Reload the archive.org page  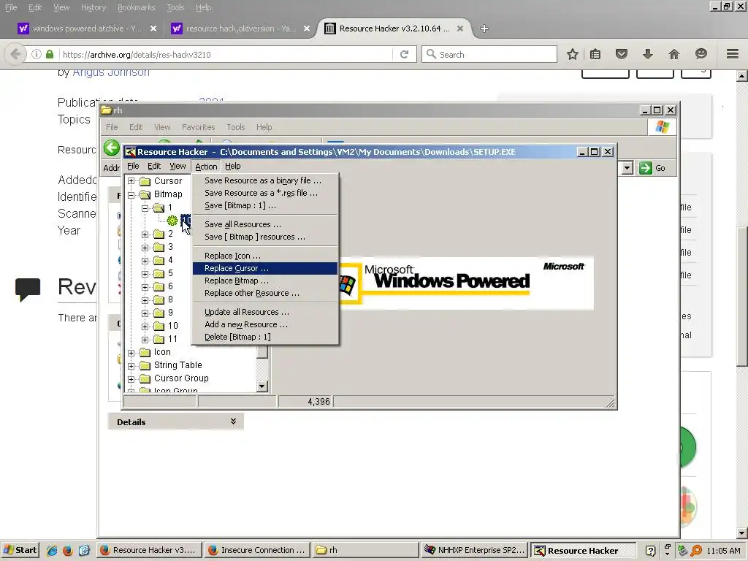[x=404, y=54]
